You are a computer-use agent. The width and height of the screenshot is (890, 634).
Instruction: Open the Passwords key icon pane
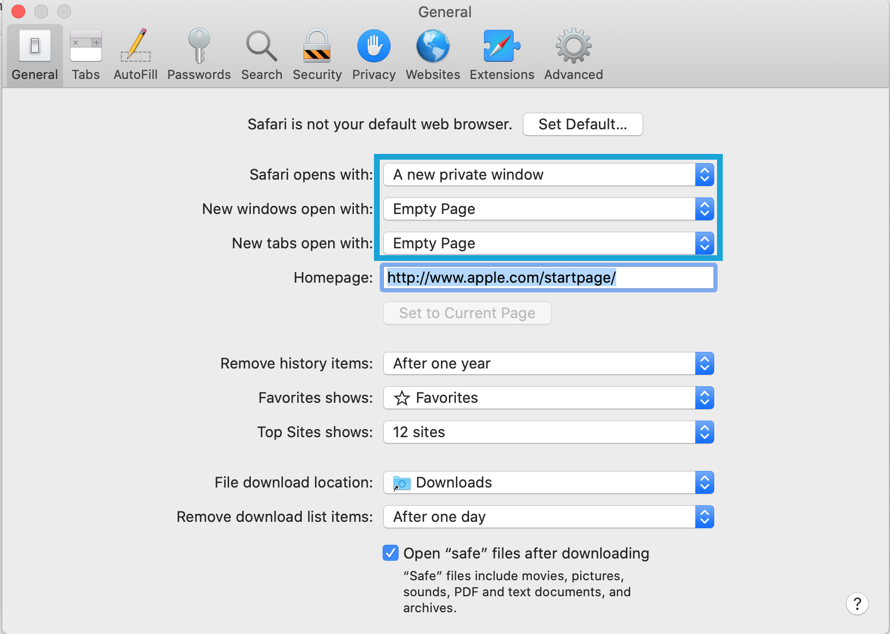click(199, 56)
